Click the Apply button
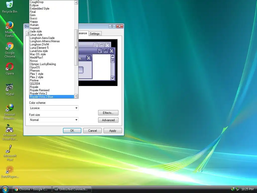257x193 pixels. coord(113,131)
